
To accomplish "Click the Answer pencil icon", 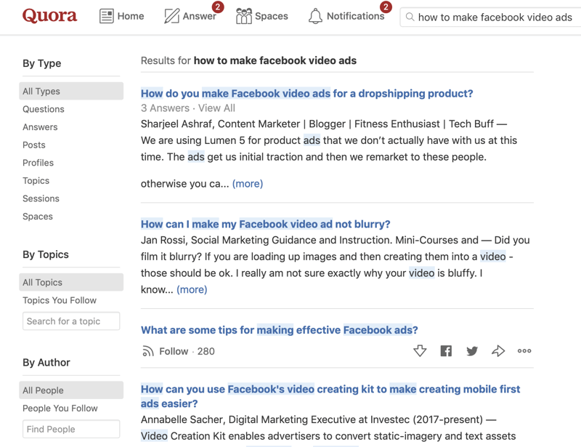I will point(171,16).
